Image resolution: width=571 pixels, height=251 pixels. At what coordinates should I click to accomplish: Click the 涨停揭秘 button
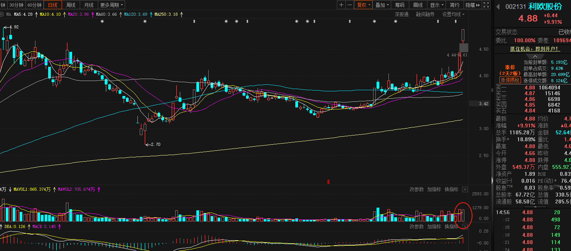tap(510, 80)
